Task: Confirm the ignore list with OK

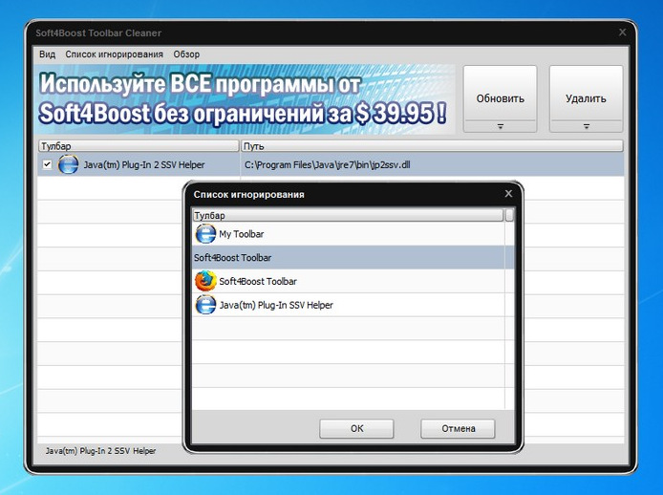Action: [x=357, y=428]
